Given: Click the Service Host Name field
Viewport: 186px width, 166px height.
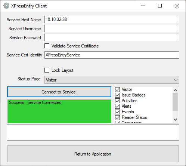Looking at the screenshot, I should click(112, 19).
